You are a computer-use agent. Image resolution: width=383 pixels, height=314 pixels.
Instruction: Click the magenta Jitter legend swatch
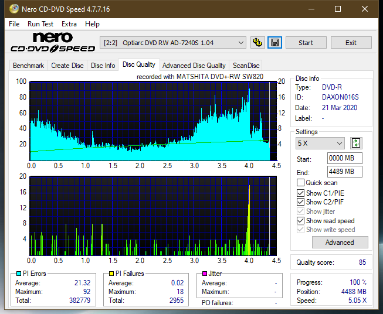[x=205, y=274]
